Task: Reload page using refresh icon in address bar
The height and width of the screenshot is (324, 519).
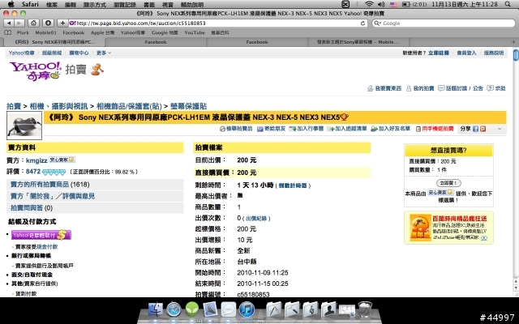Action: point(362,23)
